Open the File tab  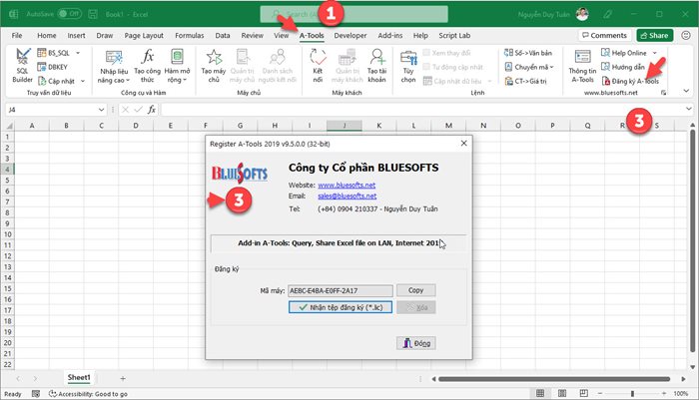pyautogui.click(x=17, y=35)
